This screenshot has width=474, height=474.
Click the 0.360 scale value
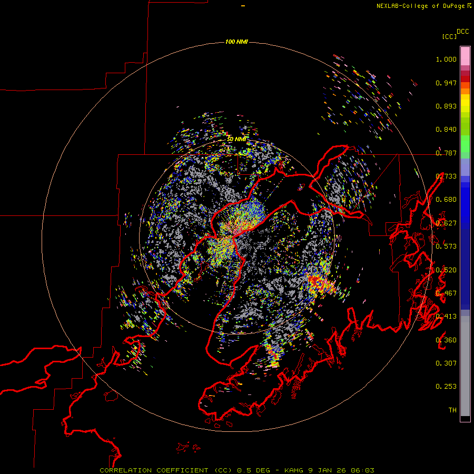446,340
